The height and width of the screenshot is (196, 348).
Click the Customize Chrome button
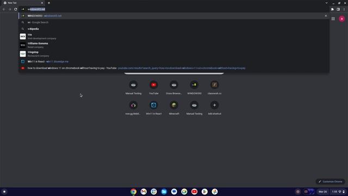tap(330, 181)
